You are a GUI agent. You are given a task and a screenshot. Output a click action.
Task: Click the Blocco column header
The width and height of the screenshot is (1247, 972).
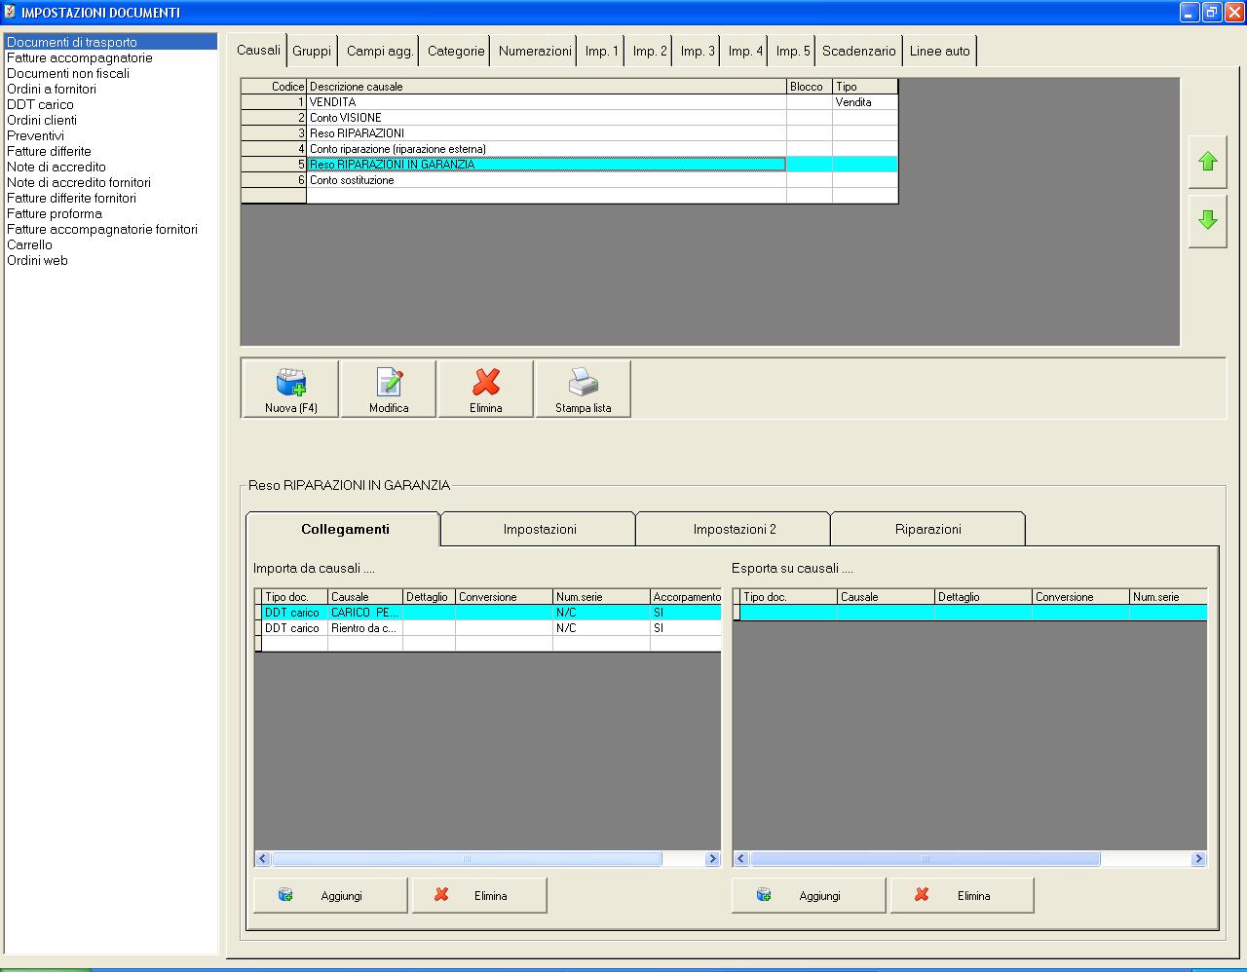pos(810,87)
